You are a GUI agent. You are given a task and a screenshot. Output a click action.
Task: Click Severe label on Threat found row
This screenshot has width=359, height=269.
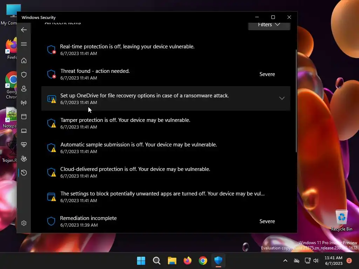(x=267, y=74)
